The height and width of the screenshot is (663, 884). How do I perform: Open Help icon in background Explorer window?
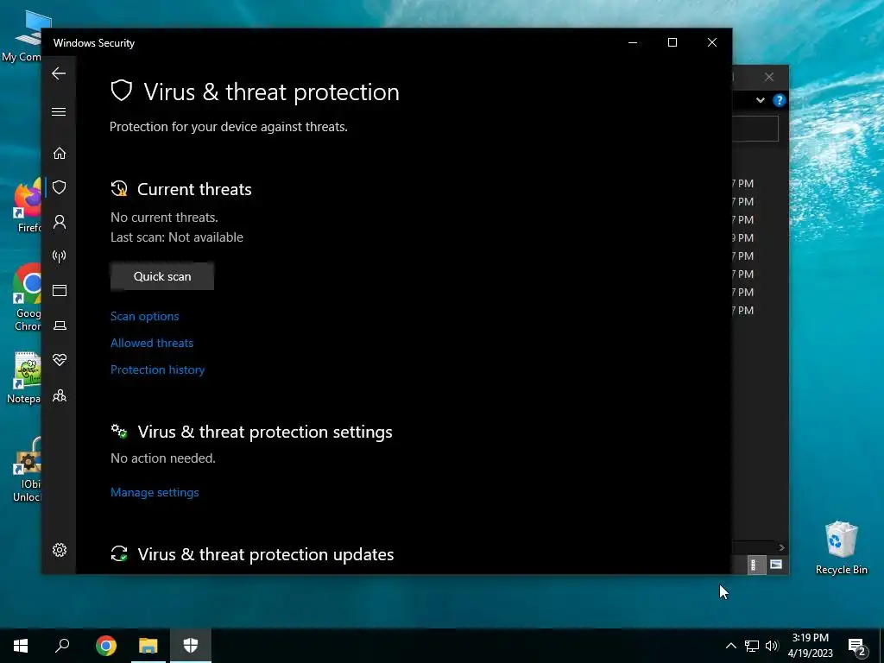coord(780,100)
